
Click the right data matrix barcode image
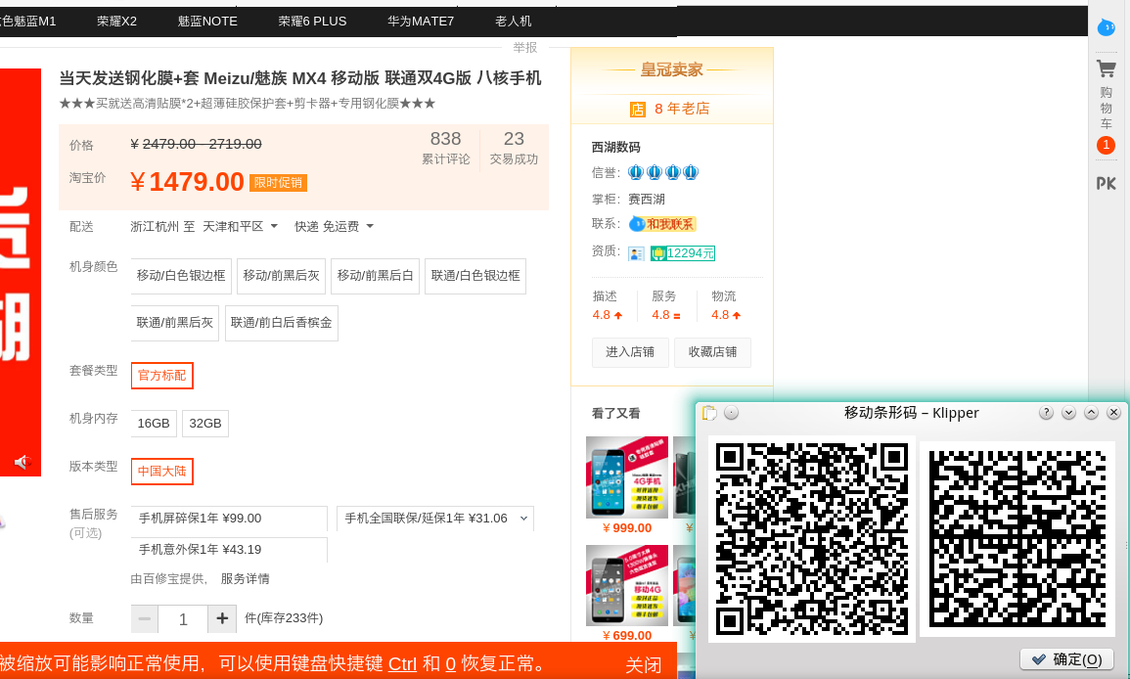(x=1017, y=538)
